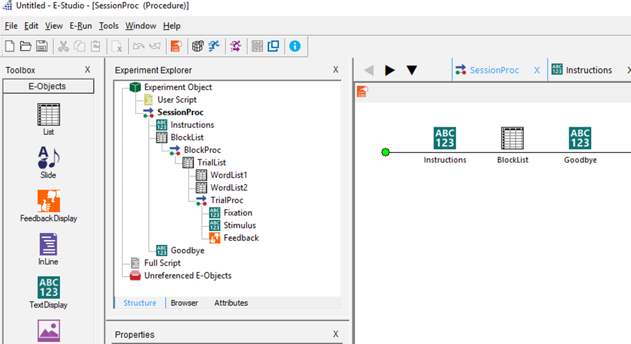631x344 pixels.
Task: Select Unreferenced E-Objects in the tree
Action: pyautogui.click(x=188, y=275)
